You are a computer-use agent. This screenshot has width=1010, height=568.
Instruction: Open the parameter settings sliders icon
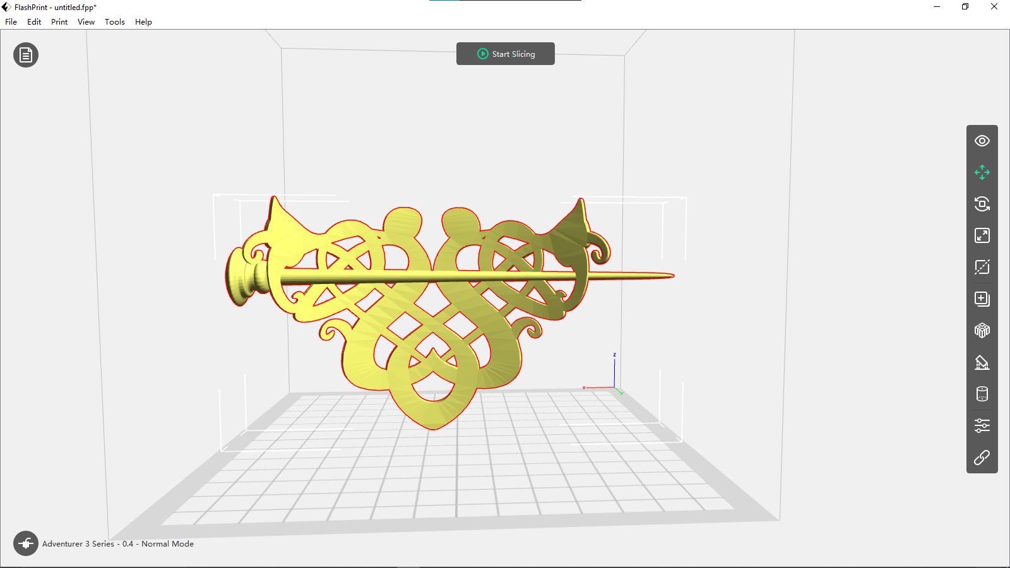[982, 425]
